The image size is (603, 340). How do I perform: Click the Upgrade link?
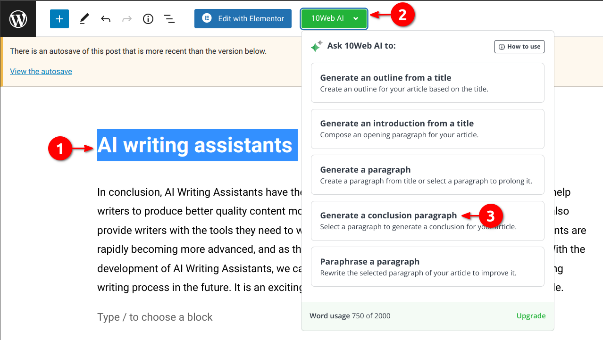point(531,316)
